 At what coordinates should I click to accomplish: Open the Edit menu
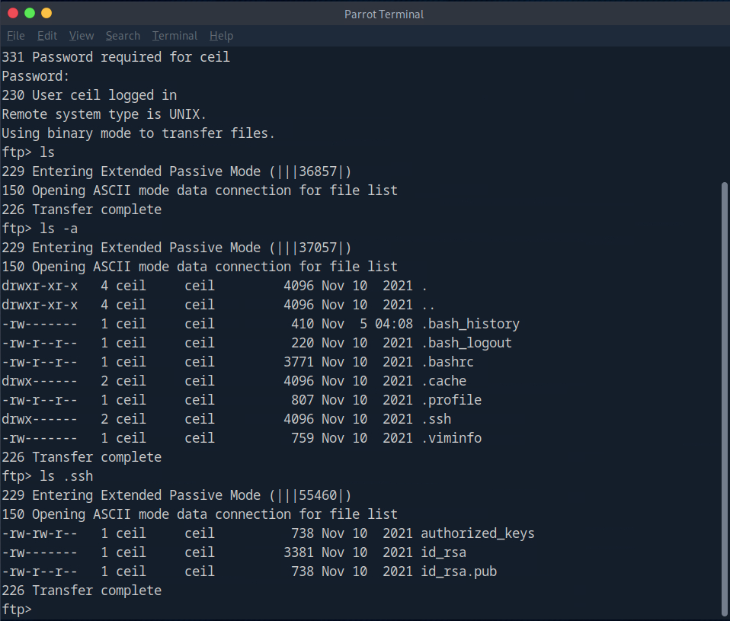47,36
